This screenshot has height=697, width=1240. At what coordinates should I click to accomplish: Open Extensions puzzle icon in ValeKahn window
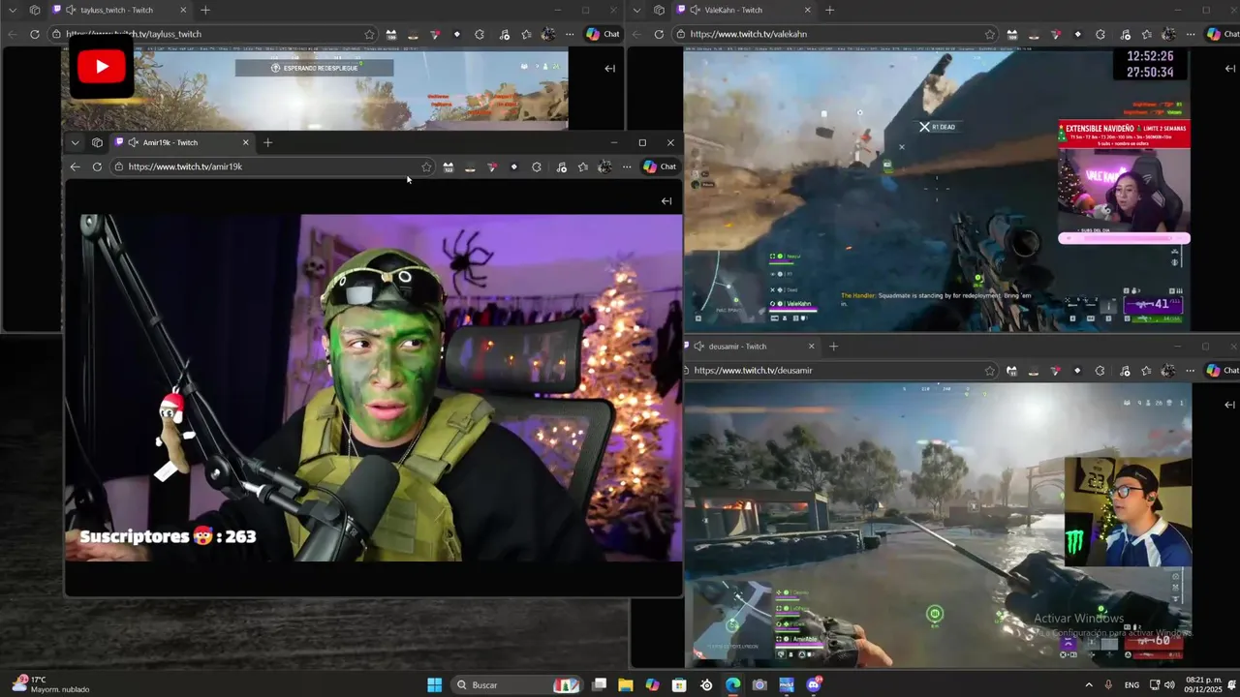pyautogui.click(x=1100, y=34)
